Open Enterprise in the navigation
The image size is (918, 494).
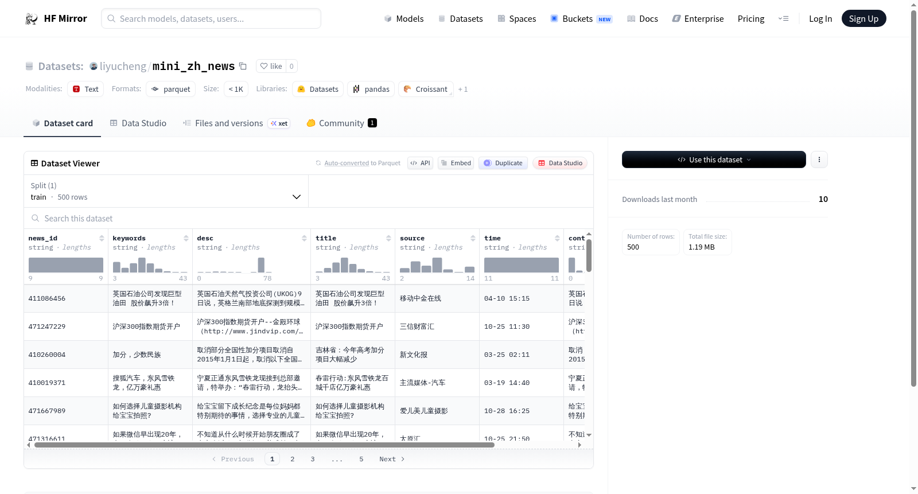point(698,19)
